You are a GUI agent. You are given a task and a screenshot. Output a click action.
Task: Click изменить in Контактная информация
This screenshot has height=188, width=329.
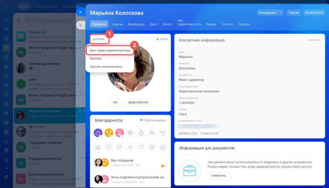coord(314,40)
